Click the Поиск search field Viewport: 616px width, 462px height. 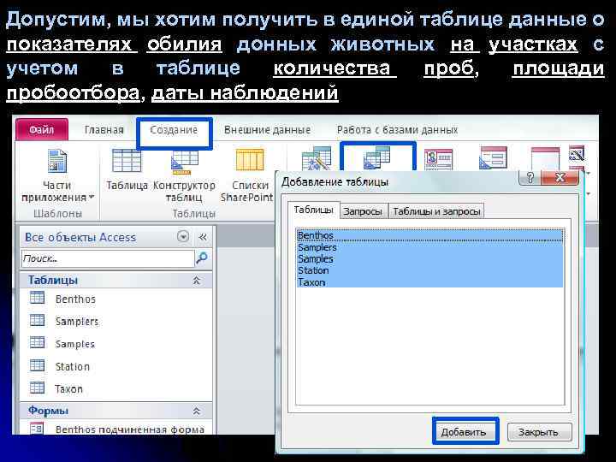(x=108, y=258)
